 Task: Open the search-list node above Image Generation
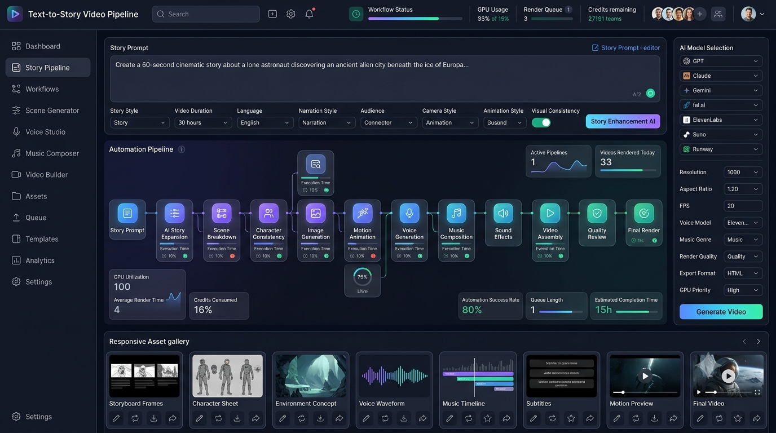click(316, 173)
